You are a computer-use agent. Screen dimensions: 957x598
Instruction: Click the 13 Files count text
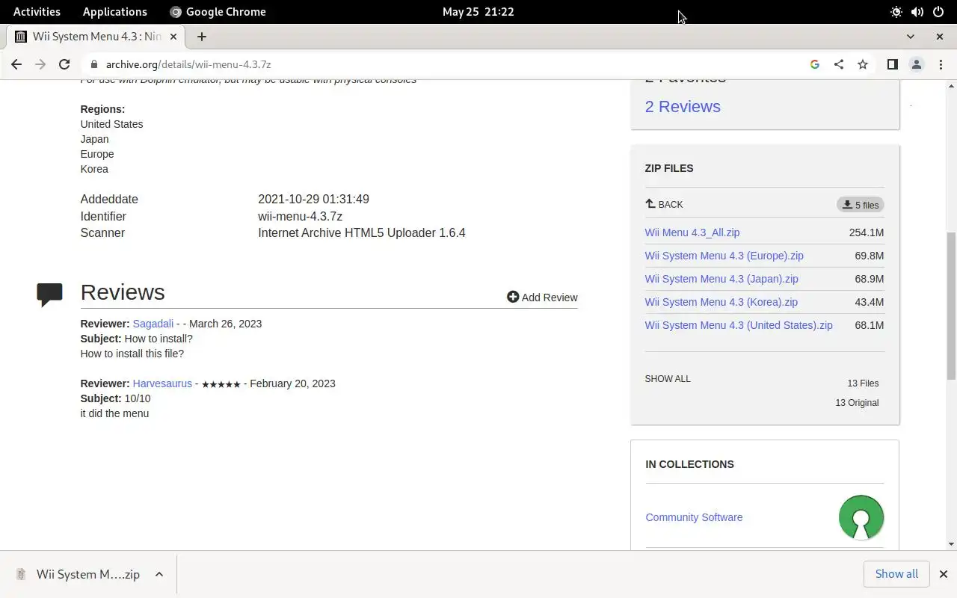click(863, 383)
